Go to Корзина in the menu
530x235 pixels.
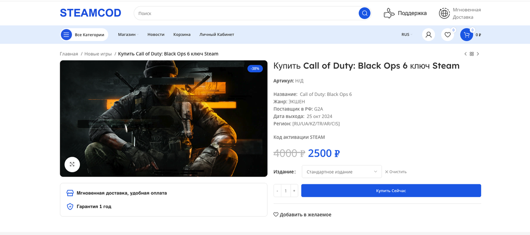point(182,34)
